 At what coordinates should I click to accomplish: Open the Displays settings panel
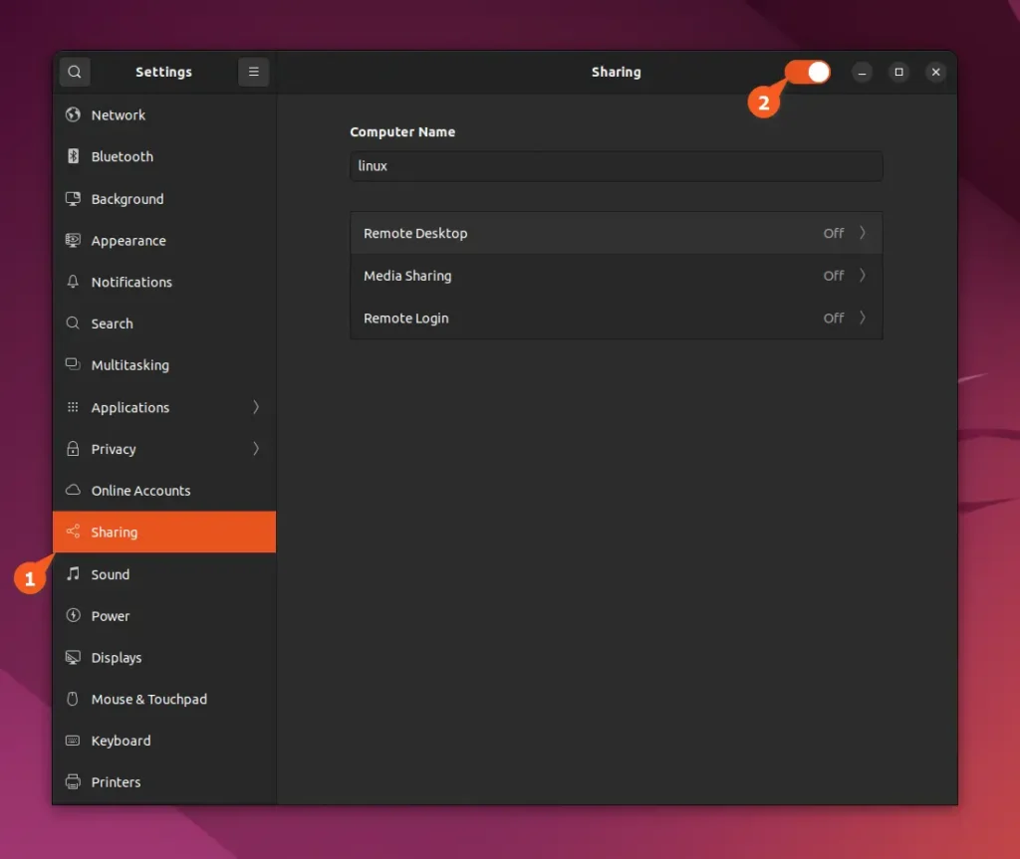tap(117, 658)
